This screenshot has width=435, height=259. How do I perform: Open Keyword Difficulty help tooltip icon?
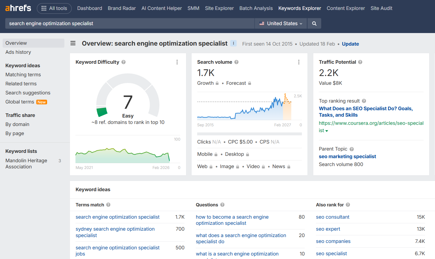pos(123,62)
